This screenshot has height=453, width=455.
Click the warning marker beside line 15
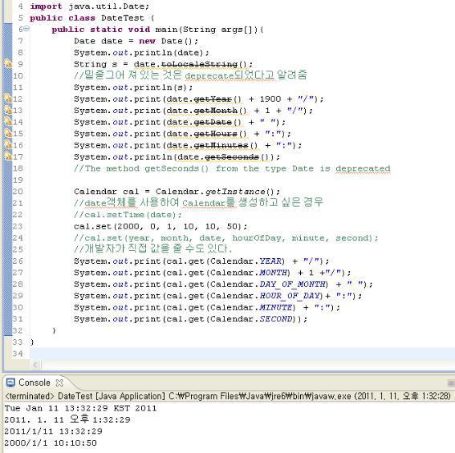[8, 133]
